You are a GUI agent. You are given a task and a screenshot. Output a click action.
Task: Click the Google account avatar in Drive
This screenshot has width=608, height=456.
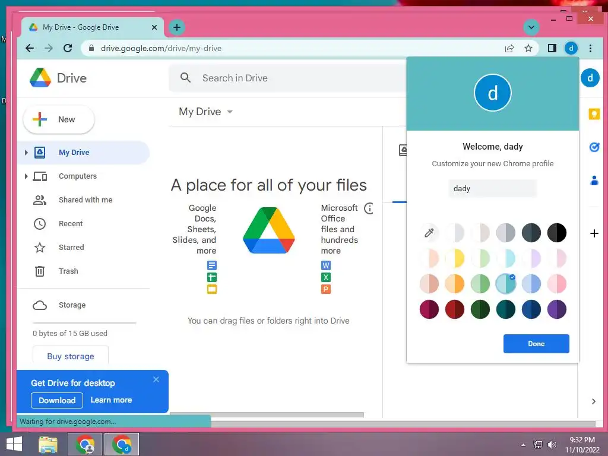click(x=590, y=78)
